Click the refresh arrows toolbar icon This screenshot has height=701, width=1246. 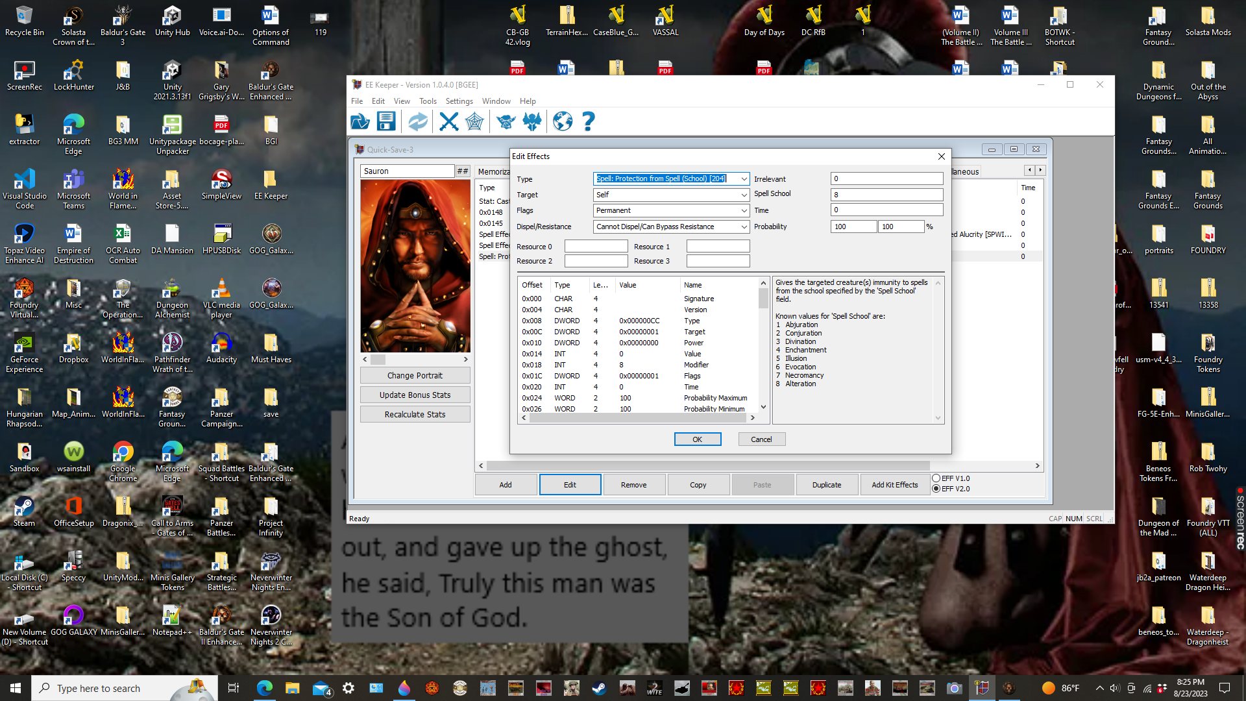(x=418, y=121)
